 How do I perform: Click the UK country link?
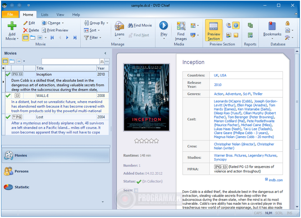pyautogui.click(x=216, y=75)
